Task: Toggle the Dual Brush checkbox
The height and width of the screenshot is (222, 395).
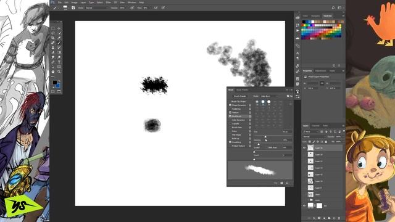Action: pos(230,117)
